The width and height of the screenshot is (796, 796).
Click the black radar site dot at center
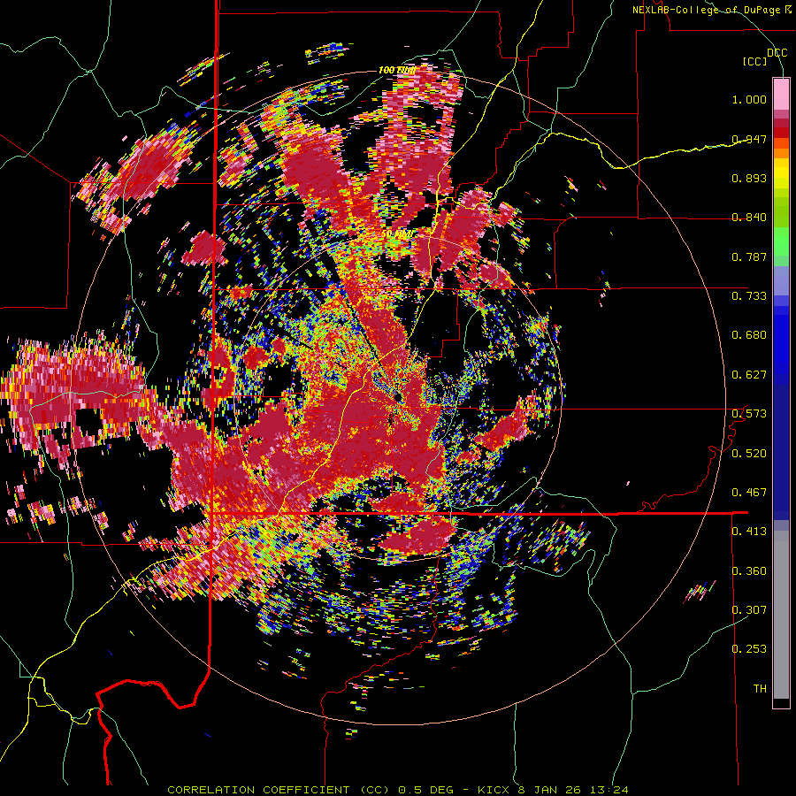click(x=397, y=396)
